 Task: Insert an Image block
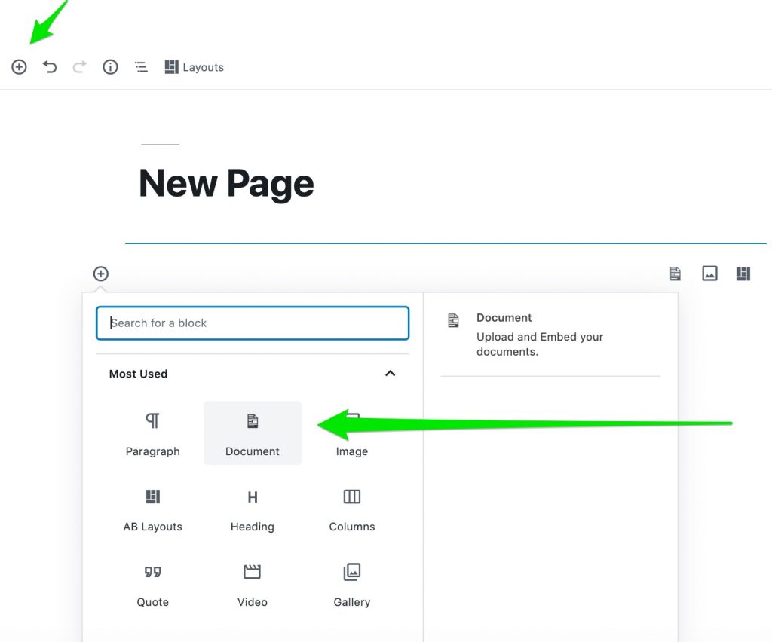[351, 433]
